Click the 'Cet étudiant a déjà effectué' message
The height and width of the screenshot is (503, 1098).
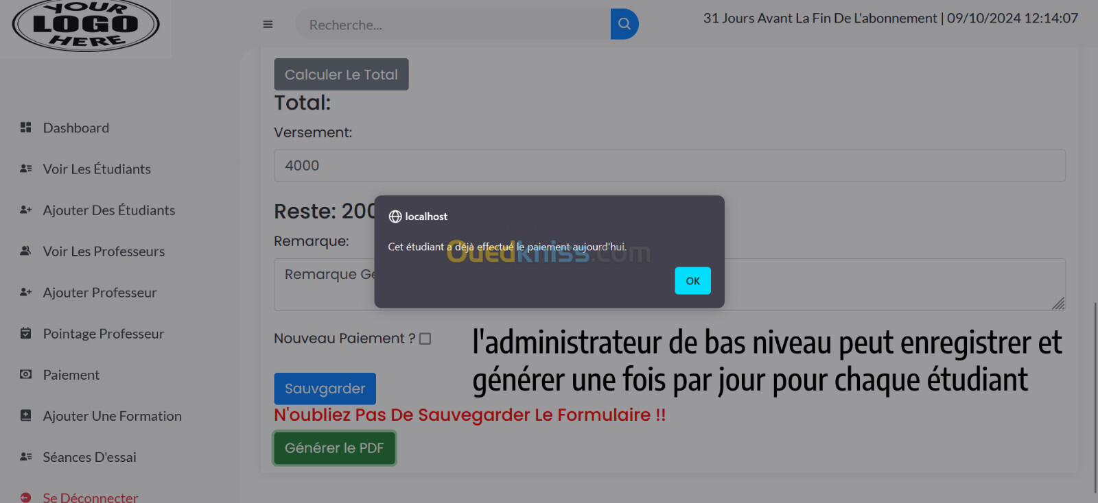coord(507,247)
